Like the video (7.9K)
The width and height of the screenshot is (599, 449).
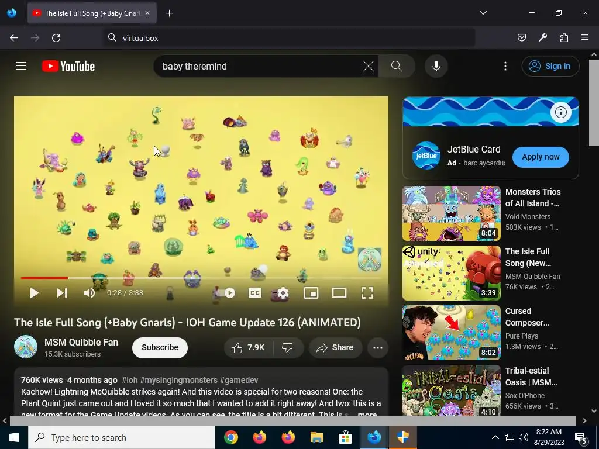click(x=248, y=347)
